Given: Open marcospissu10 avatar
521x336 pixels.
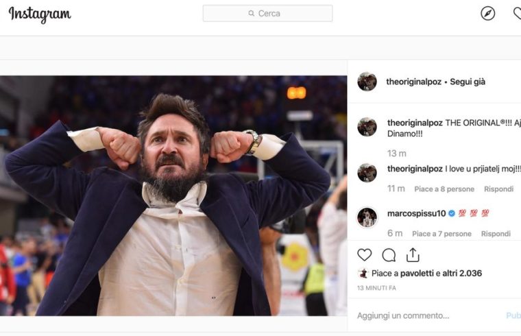Looking at the screenshot, I should (x=367, y=217).
